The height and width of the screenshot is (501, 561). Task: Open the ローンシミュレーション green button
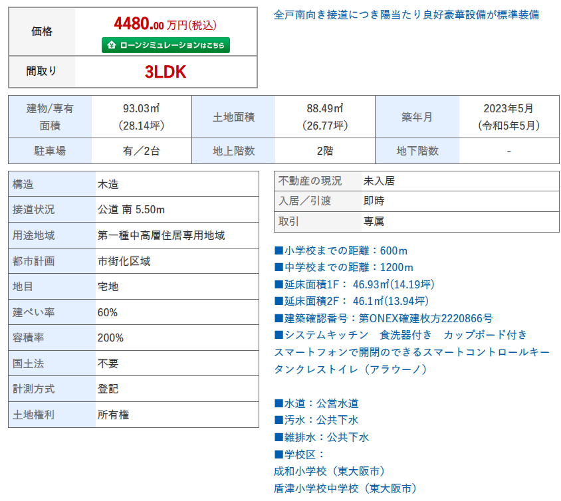pyautogui.click(x=166, y=46)
